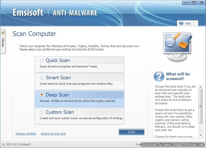Select the Custom Scan radio button
This screenshot has width=206, height=148.
42,112
